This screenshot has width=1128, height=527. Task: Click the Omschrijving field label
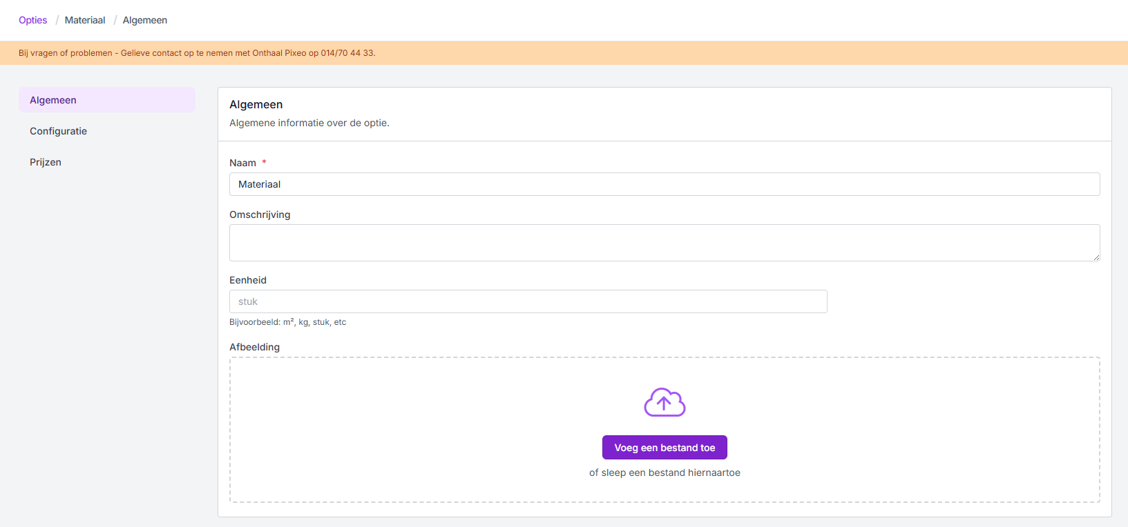(x=260, y=215)
